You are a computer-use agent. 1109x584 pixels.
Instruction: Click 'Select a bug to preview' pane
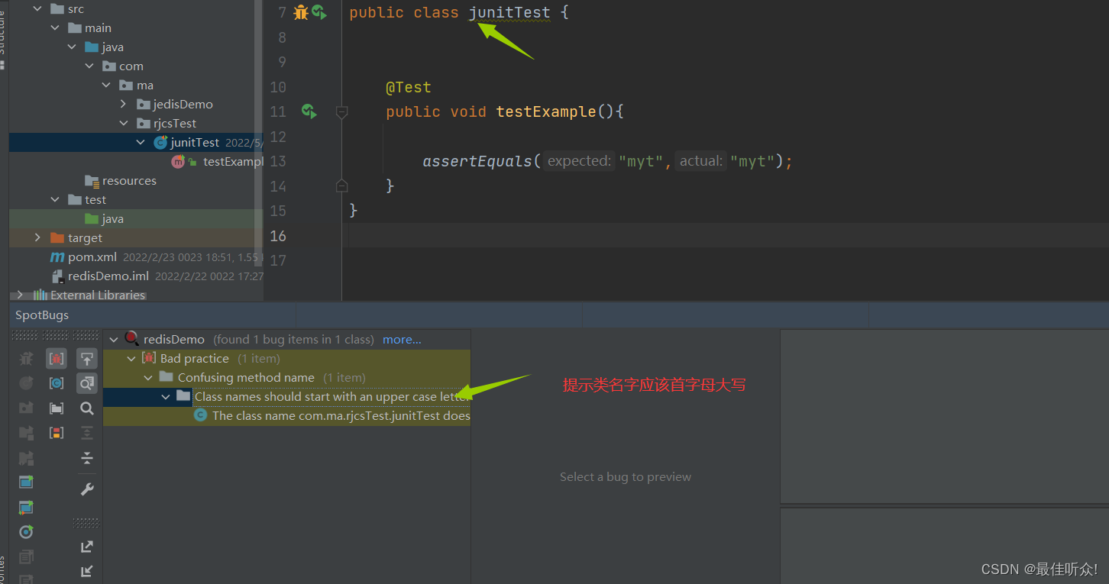625,476
